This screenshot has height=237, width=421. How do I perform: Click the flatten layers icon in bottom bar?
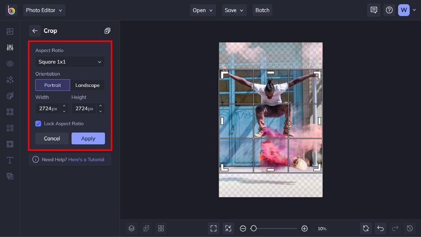146,228
